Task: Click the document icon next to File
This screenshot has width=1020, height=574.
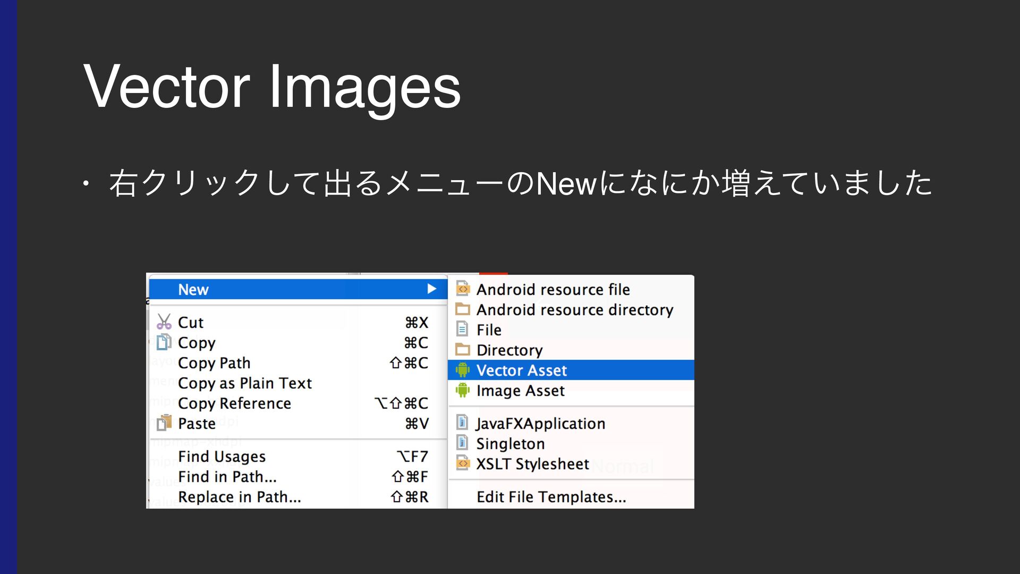Action: [463, 329]
